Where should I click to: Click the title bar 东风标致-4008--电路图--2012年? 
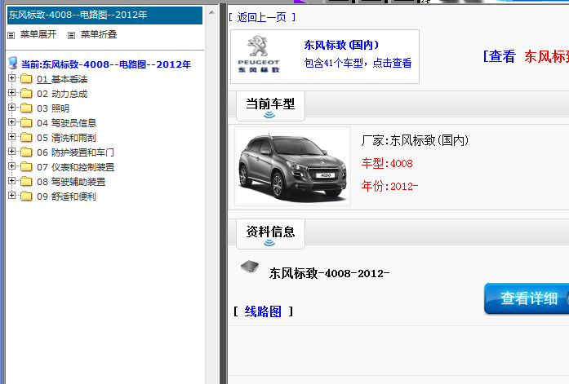point(104,15)
